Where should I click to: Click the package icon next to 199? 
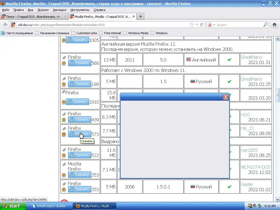[64, 84]
